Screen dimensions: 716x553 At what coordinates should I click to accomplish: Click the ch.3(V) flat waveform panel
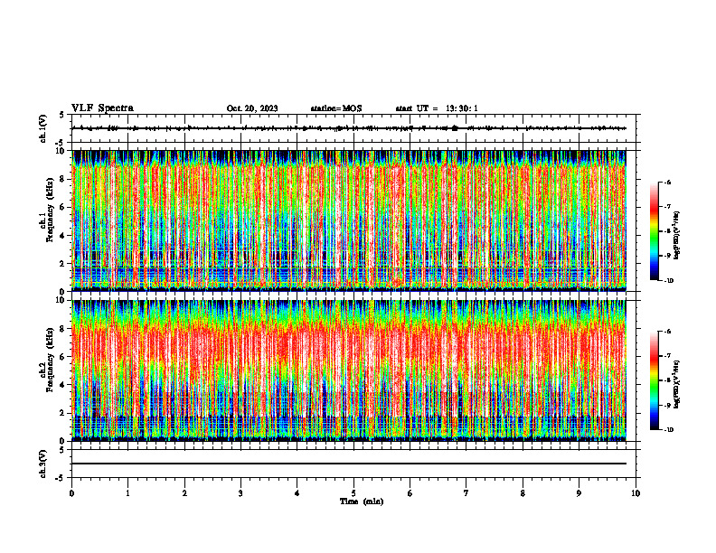353,464
